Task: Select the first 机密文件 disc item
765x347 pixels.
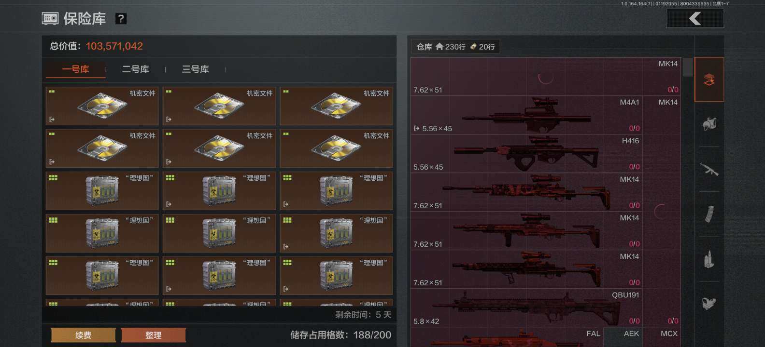Action: click(x=102, y=106)
